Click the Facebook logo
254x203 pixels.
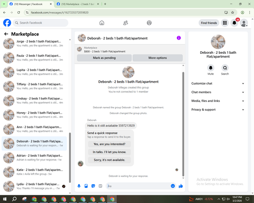click(7, 23)
